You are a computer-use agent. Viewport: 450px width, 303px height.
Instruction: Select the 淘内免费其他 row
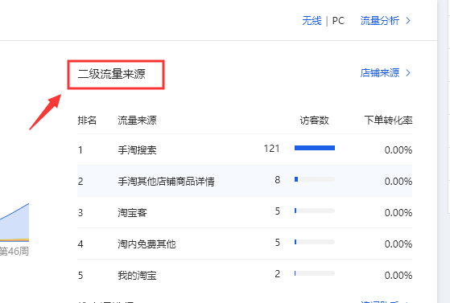245,244
